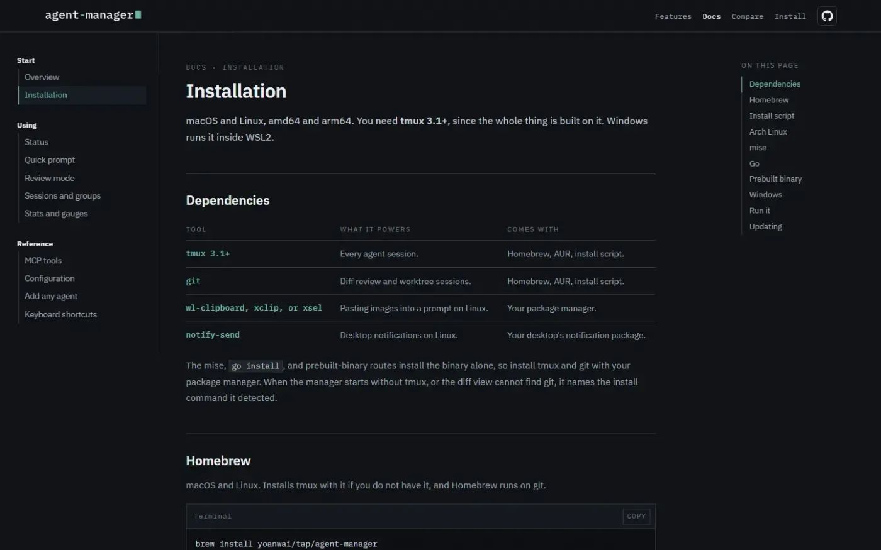Screen dimensions: 881x550
Task: Jump to Windows section
Action: 765,195
